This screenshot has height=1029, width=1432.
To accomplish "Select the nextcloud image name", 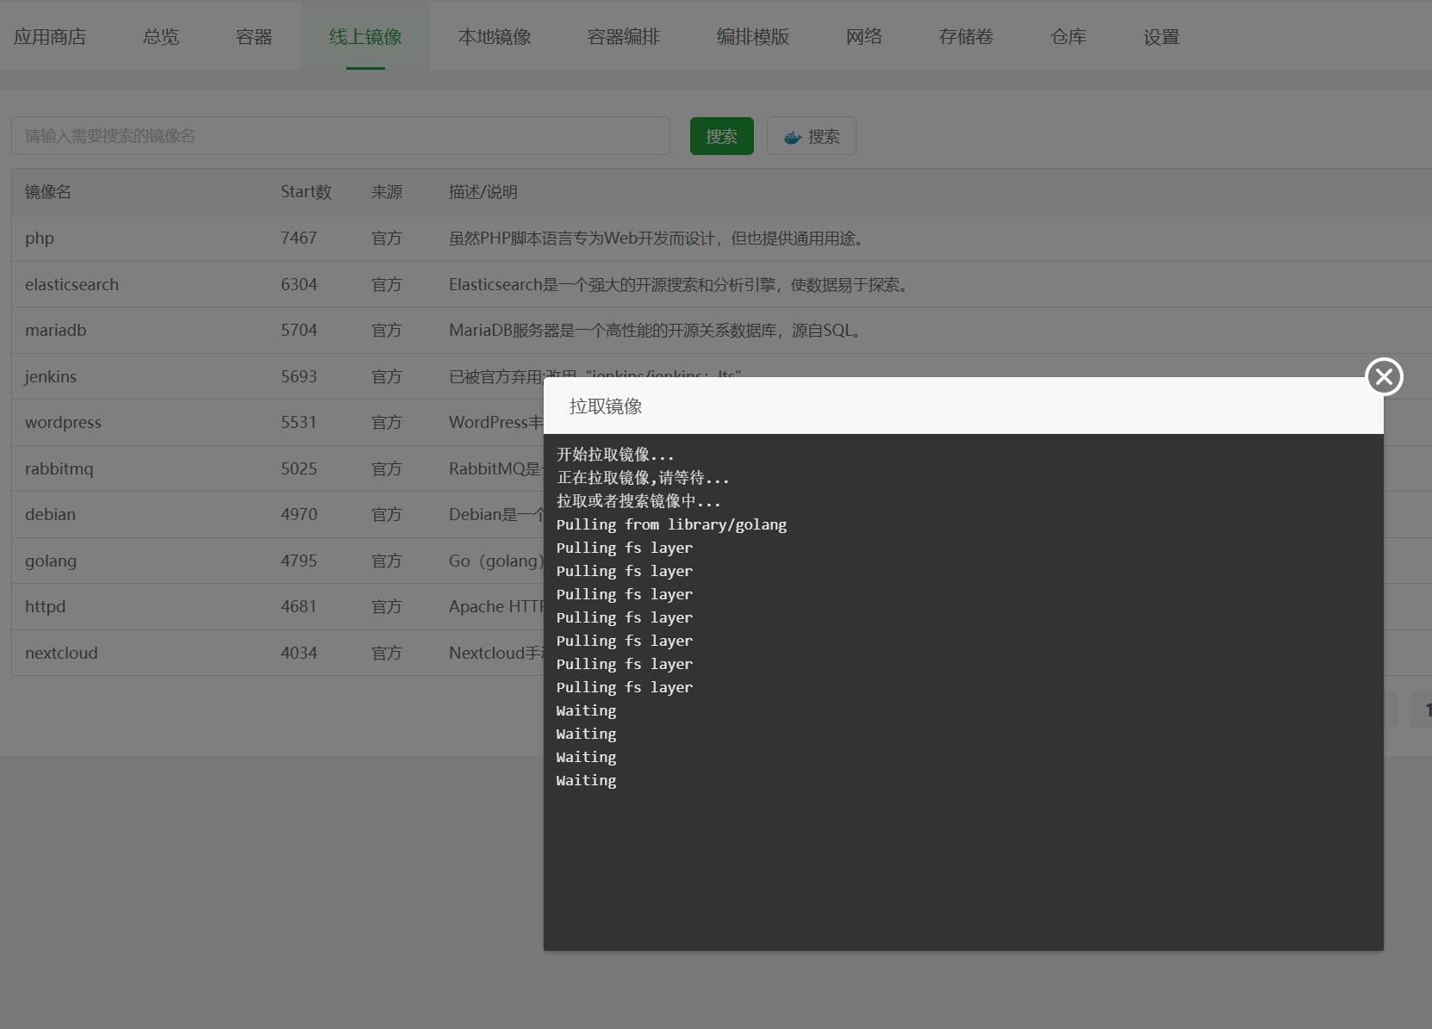I will point(61,653).
